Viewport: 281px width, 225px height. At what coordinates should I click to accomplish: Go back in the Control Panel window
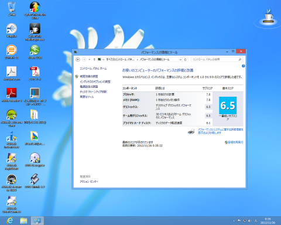78,59
